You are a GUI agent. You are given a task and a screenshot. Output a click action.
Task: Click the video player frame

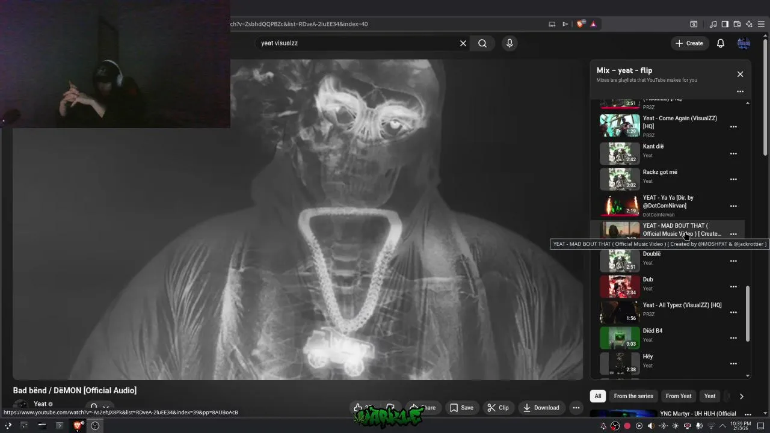click(x=298, y=220)
